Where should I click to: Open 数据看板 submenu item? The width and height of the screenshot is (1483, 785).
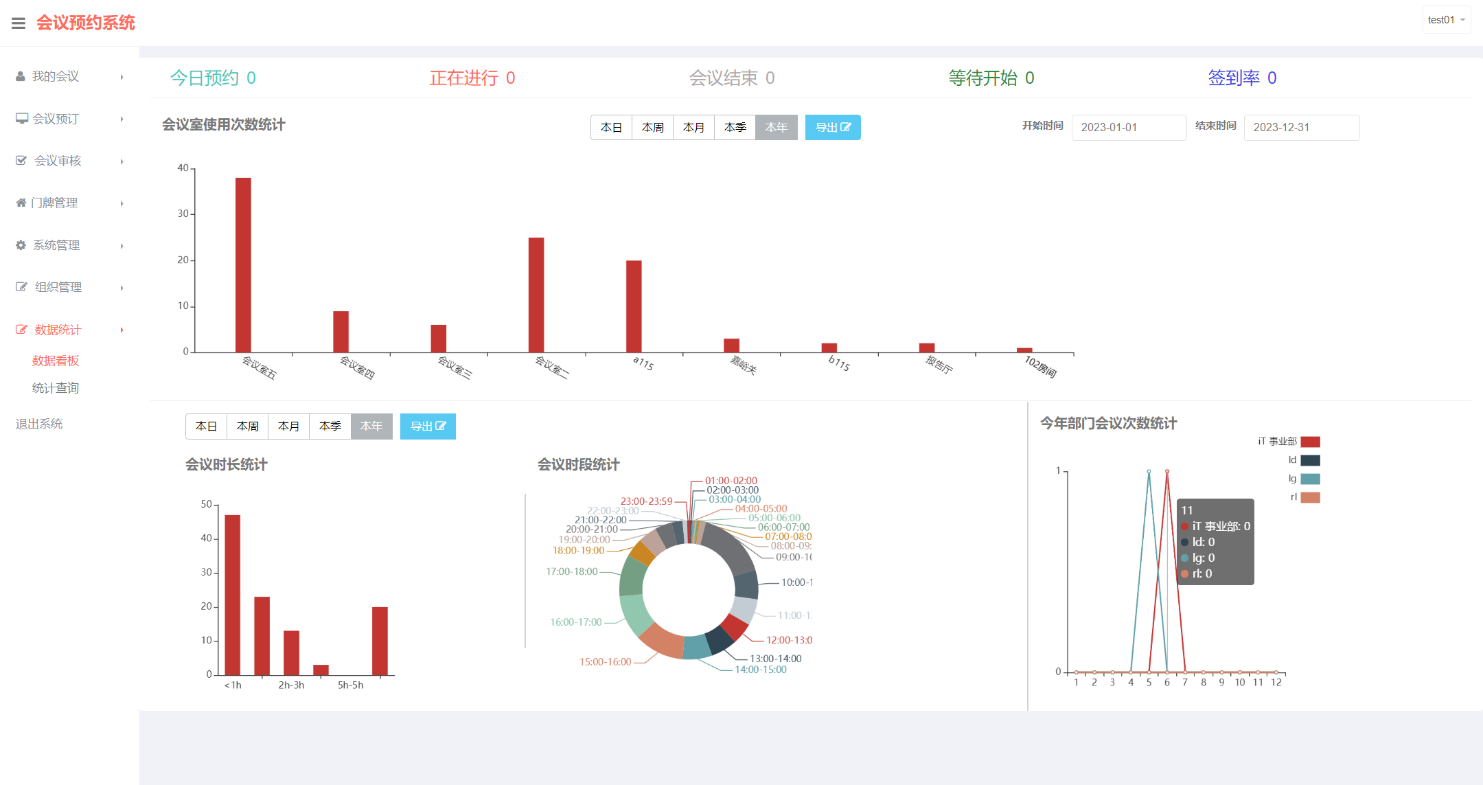[56, 361]
